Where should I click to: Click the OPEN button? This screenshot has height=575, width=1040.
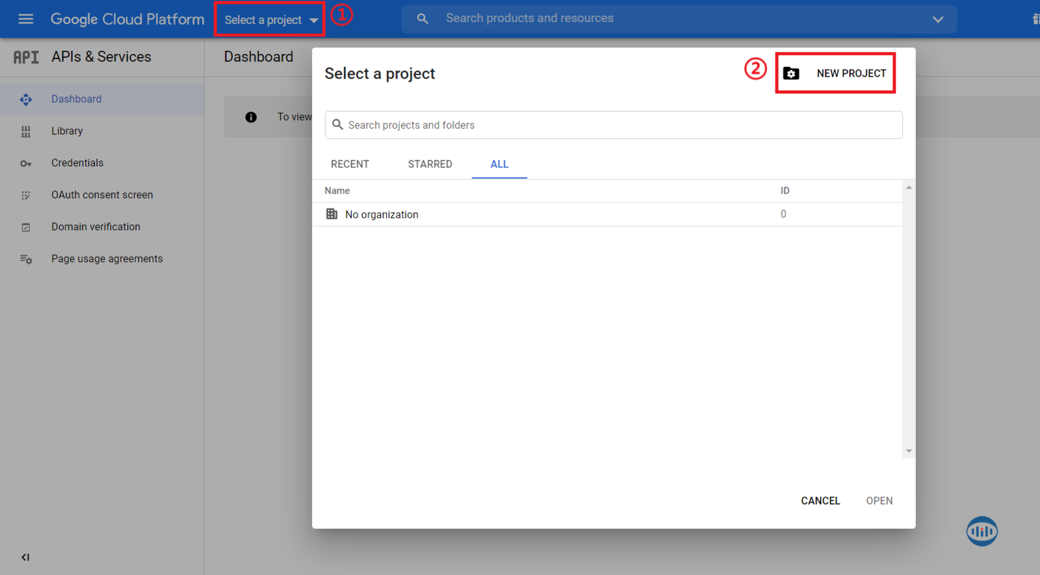click(x=879, y=501)
